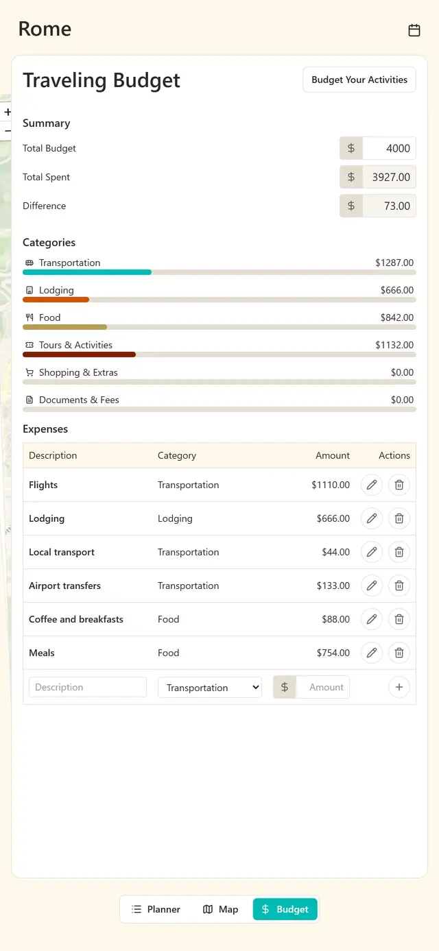Switch to the Planner tab
Viewport: 439px width, 951px height.
[x=156, y=909]
